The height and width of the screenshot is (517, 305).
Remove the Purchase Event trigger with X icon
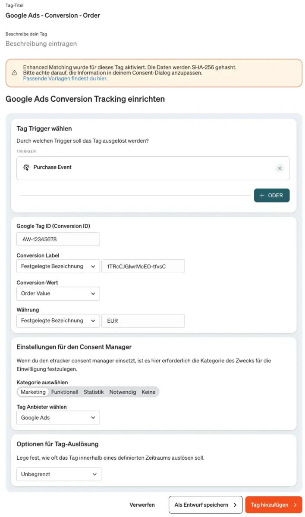tap(280, 168)
